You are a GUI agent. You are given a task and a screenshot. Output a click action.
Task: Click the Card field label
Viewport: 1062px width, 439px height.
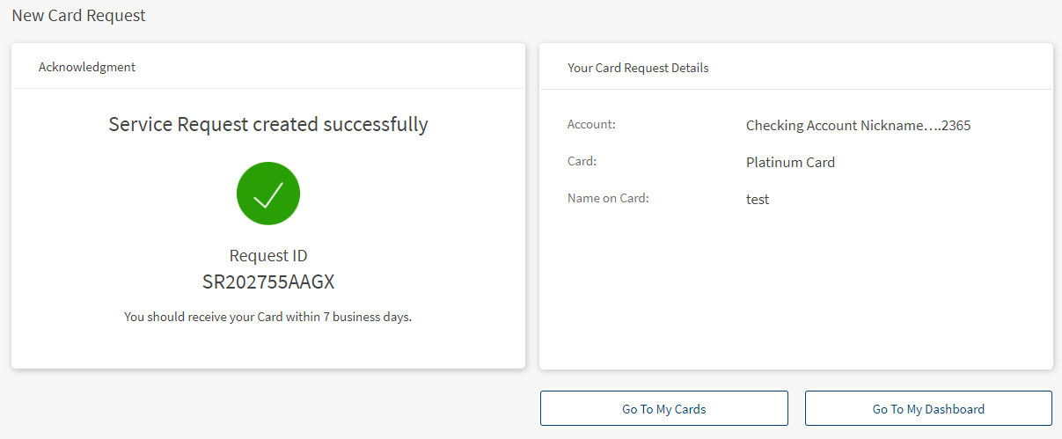tap(582, 161)
